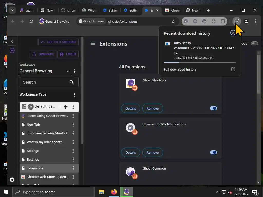This screenshot has height=197, width=263.
Task: Remove Browser Update Notifications extension
Action: point(153,152)
